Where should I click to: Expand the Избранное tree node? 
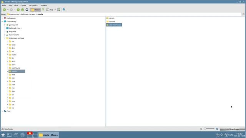click(2, 18)
